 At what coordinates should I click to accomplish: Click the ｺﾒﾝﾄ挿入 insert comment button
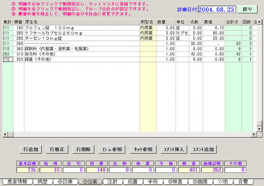[x=173, y=149]
